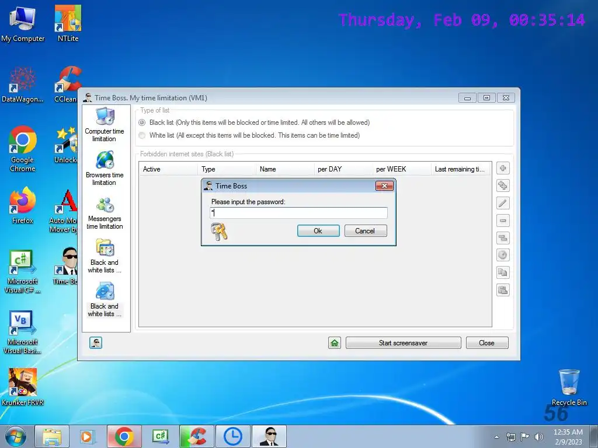This screenshot has width=598, height=448.
Task: Open Computer time limitation section
Action: coord(105,125)
